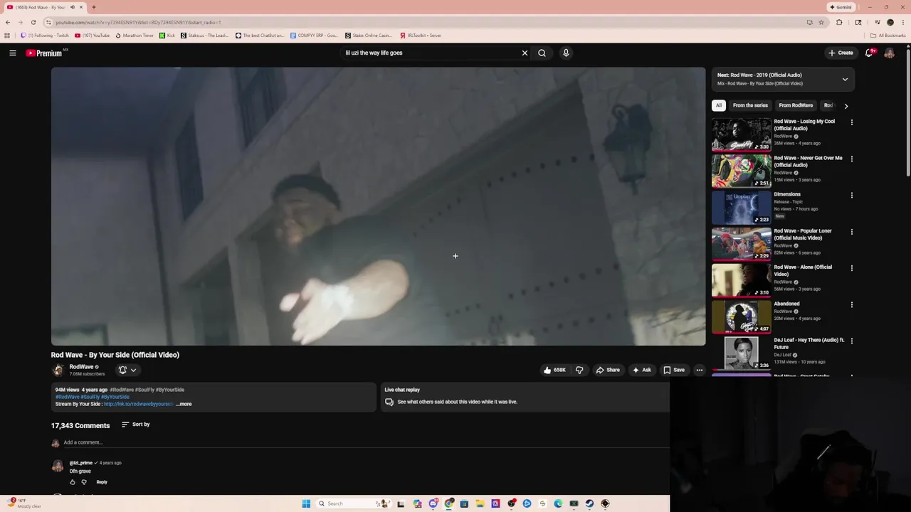
Task: Open Losing My Cool video thumbnail
Action: pos(742,134)
